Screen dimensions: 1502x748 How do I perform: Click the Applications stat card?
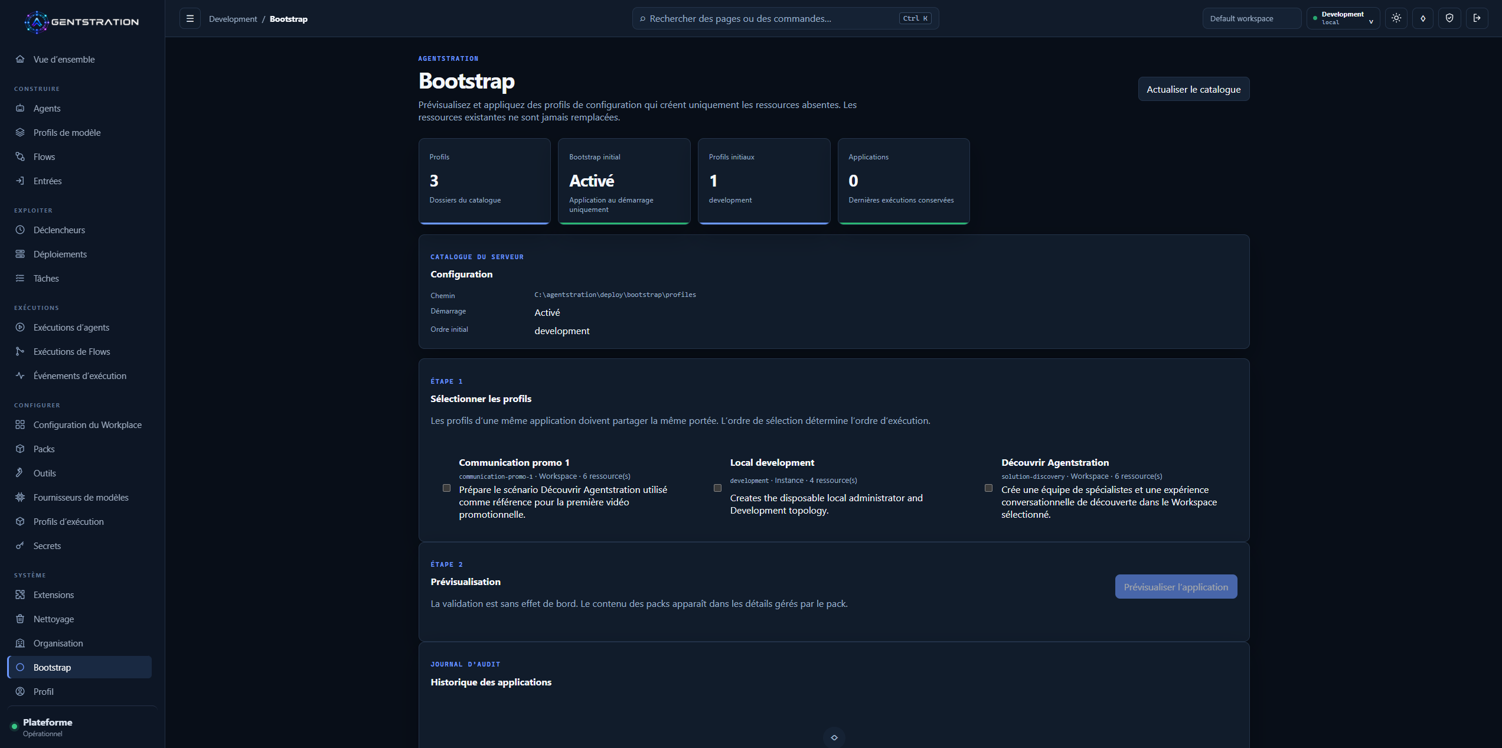coord(903,181)
